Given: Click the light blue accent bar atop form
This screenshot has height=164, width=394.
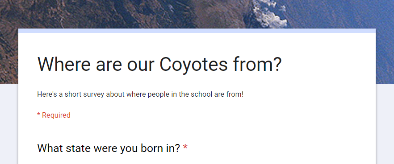Looking at the screenshot, I should [x=197, y=31].
